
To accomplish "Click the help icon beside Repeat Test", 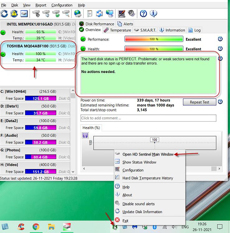I will (220, 102).
